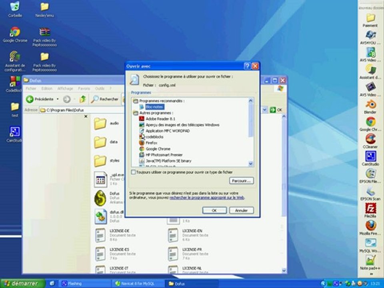Screen dimensions: 384x288
Task: Click the Google Chrome desktop shortcut at left
Action: click(x=15, y=34)
